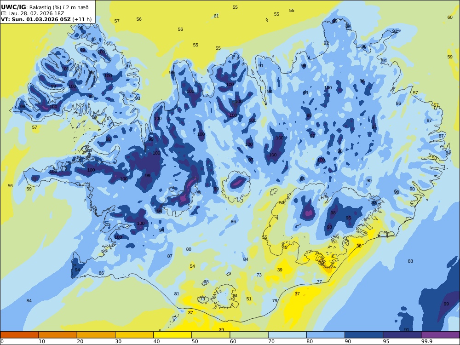The height and width of the screenshot is (345, 460).
Task: Select the orange 10–20 legend color segment
Action: coord(58,335)
